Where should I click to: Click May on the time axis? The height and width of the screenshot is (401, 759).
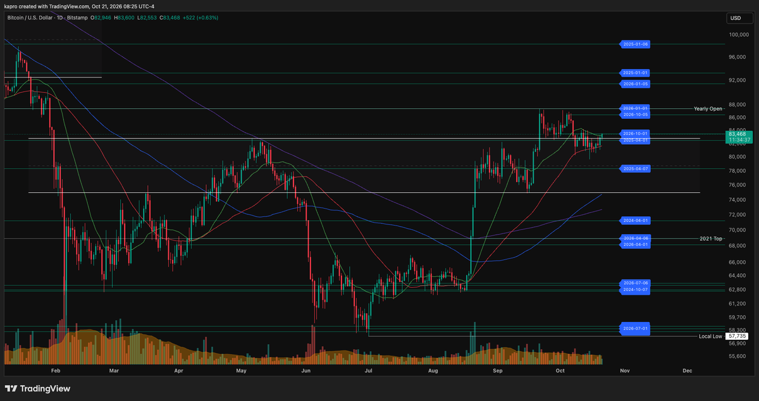241,370
